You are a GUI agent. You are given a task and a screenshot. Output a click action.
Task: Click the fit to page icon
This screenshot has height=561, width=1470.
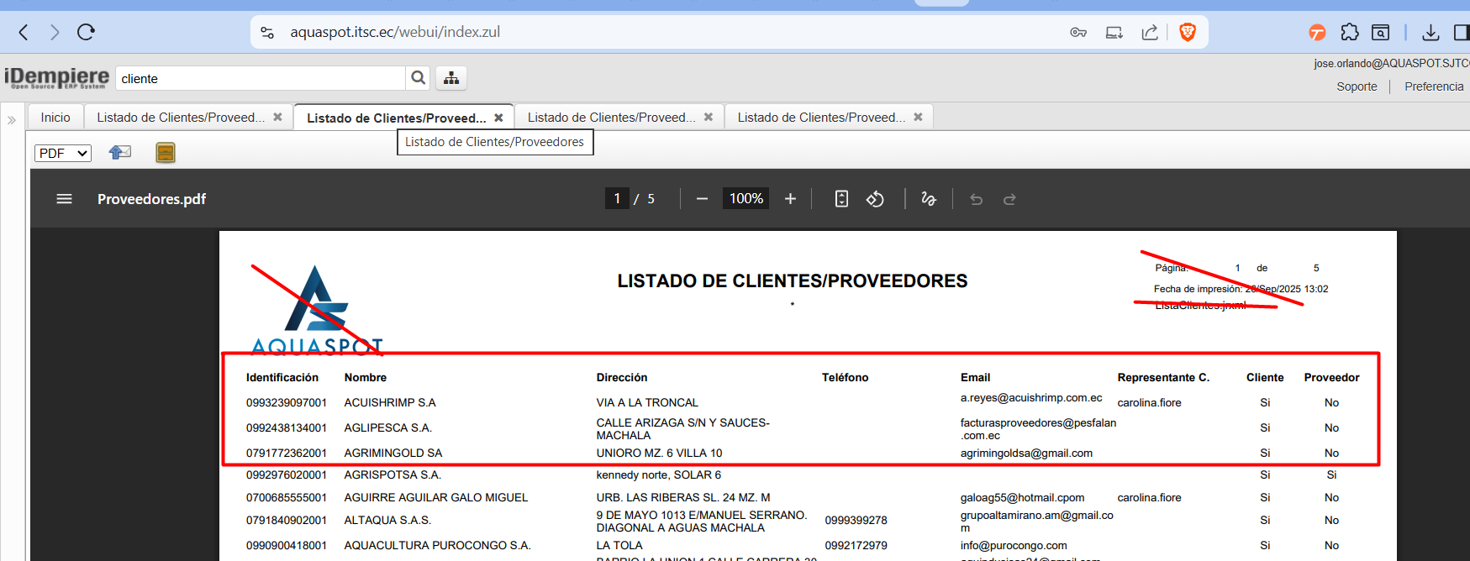(841, 199)
